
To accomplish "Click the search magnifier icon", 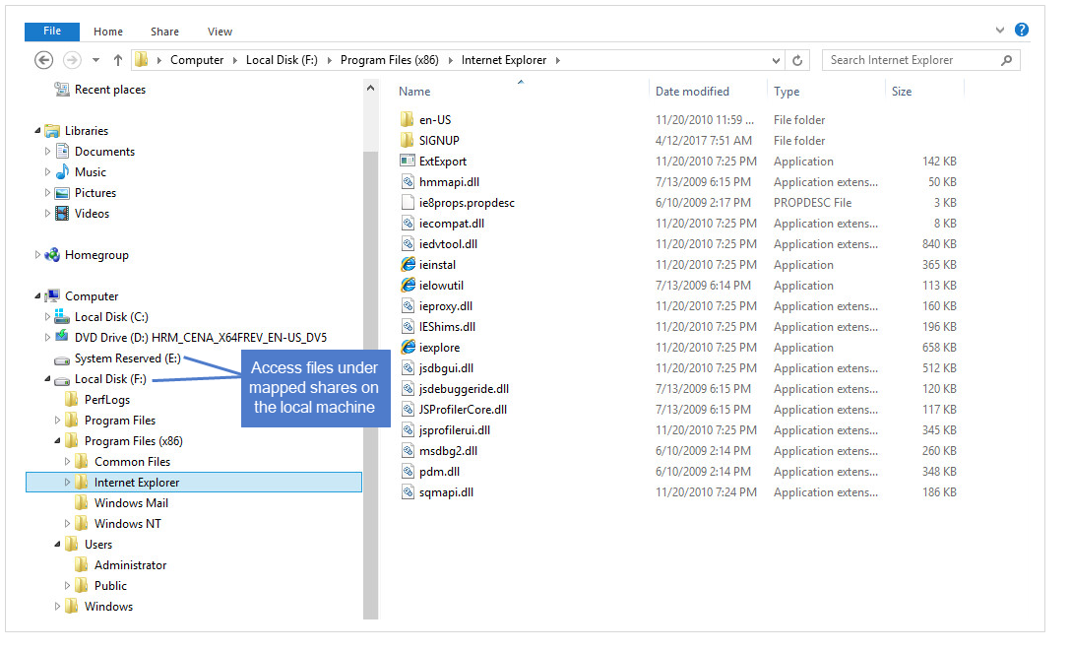I will point(1006,60).
